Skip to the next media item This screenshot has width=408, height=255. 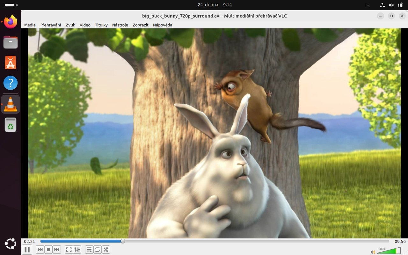[57, 250]
